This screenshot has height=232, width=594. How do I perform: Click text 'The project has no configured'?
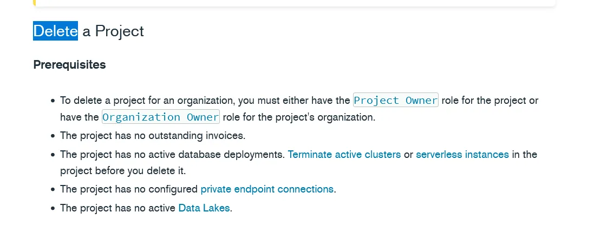click(x=129, y=189)
